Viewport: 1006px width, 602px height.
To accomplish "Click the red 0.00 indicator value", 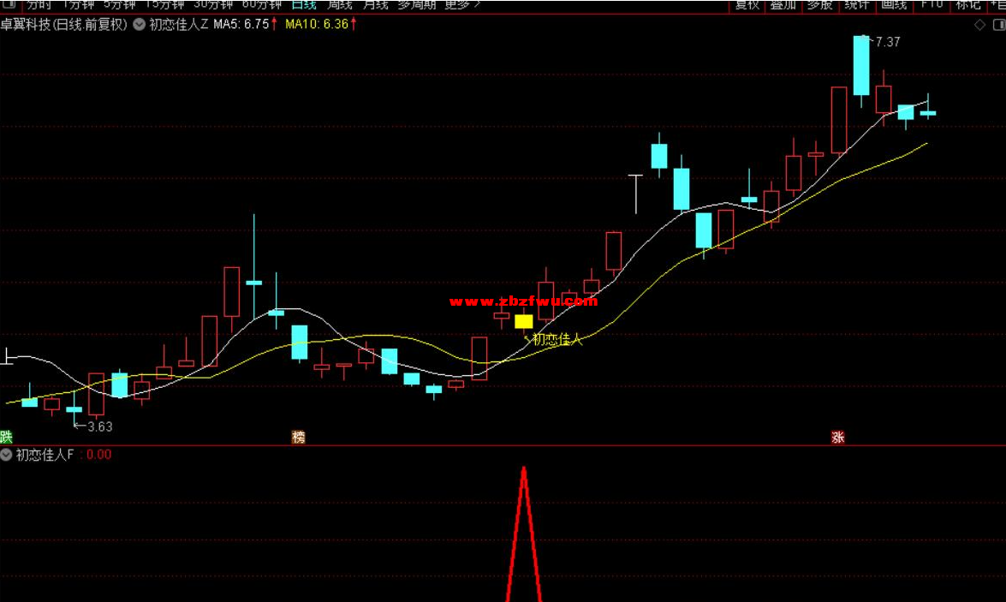I will [98, 455].
